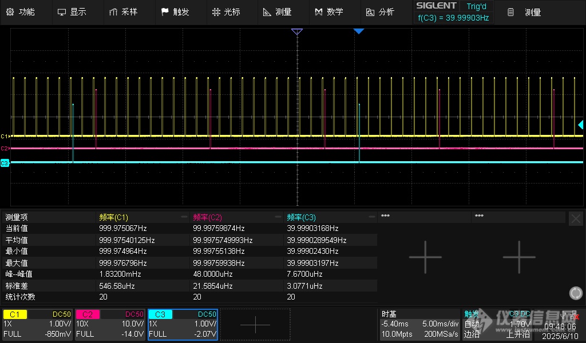Viewport: 586px width, 343px height.
Task: Click the 触发 trigger flag icon
Action: (x=165, y=12)
